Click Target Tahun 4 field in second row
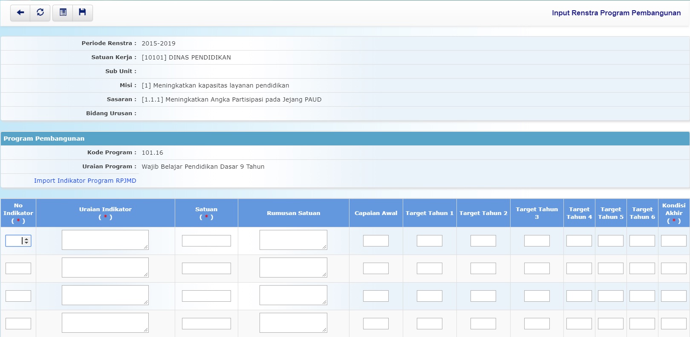The image size is (690, 337). 579,268
